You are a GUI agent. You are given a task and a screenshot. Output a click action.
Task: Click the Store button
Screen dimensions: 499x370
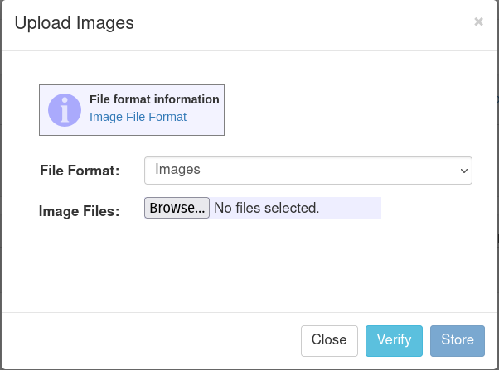tap(458, 341)
